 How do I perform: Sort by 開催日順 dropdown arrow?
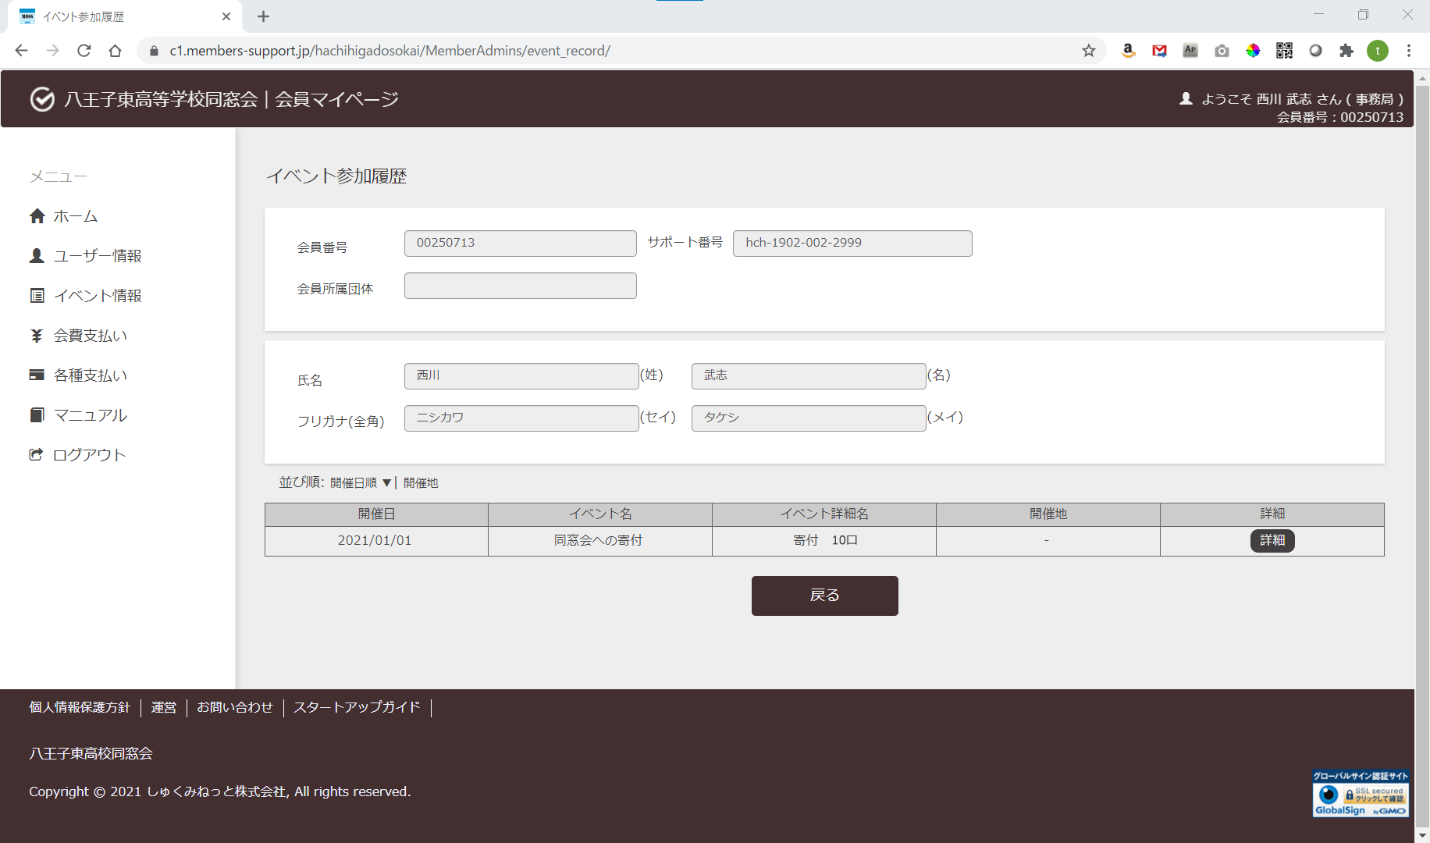pos(386,483)
